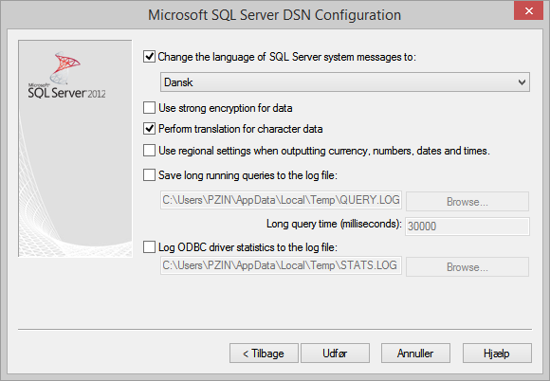This screenshot has height=381, width=550.
Task: Click the dropdown arrow of the language box
Action: click(x=522, y=82)
